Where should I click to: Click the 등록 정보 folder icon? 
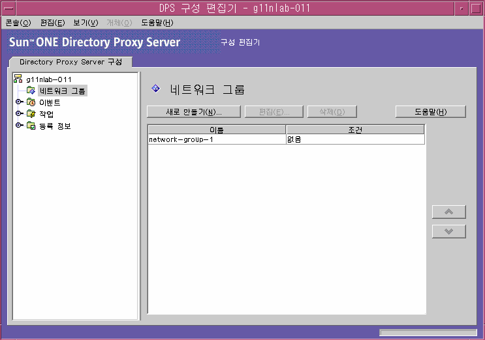[31, 126]
